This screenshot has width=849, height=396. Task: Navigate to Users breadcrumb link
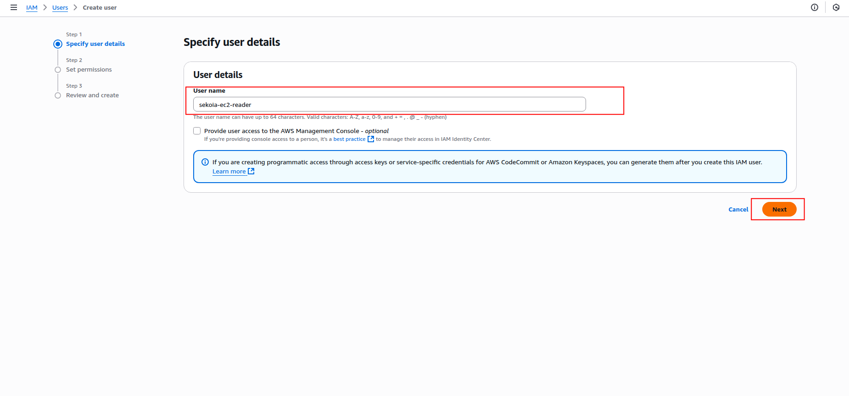tap(60, 8)
